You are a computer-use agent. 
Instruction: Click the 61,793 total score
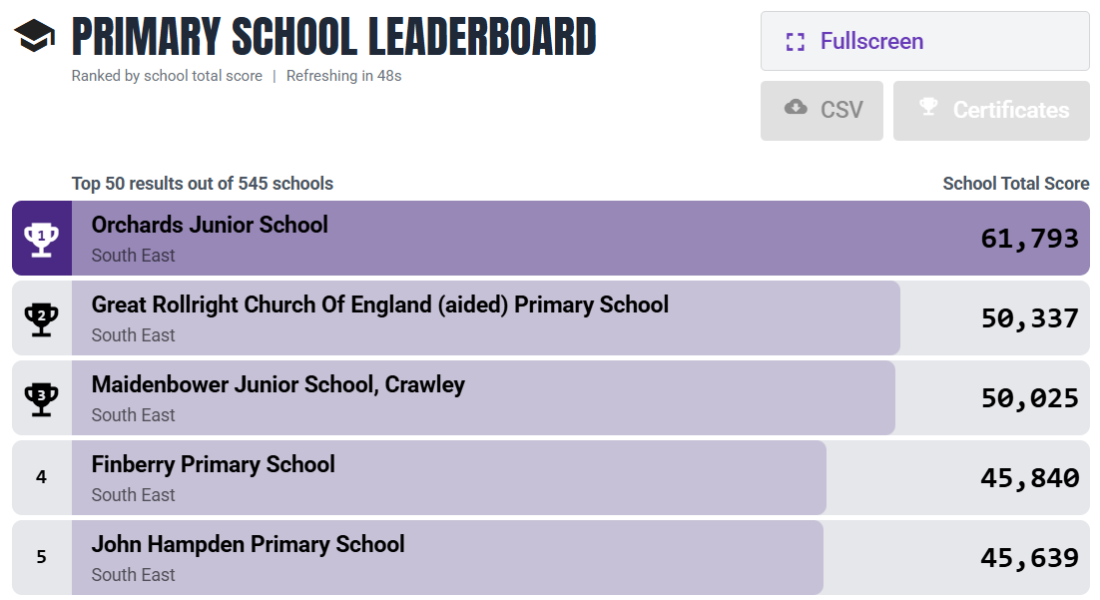click(1029, 239)
